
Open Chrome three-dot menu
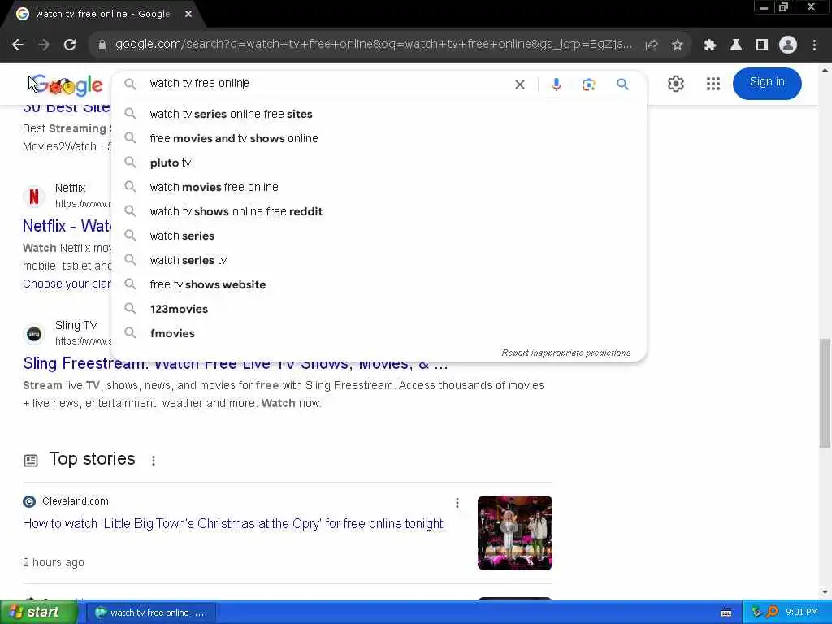[x=814, y=45]
